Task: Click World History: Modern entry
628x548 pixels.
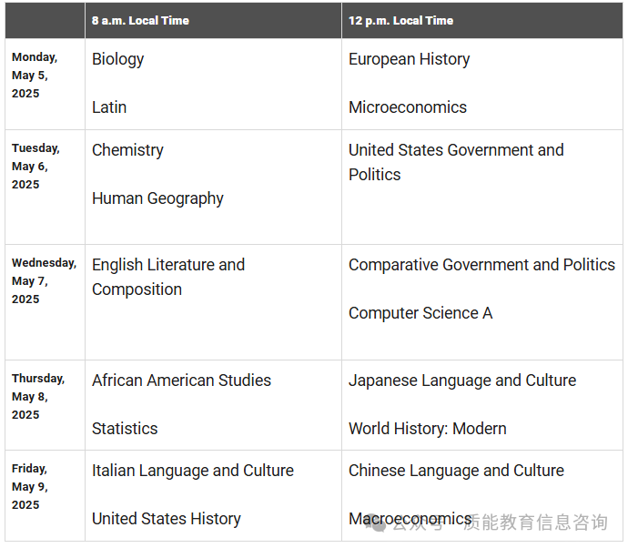Action: pyautogui.click(x=428, y=429)
